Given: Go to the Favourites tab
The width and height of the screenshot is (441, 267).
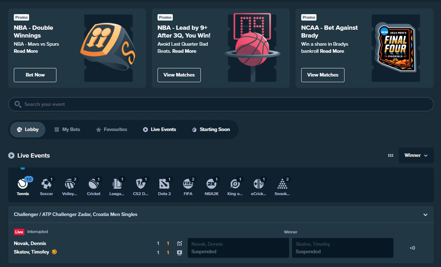Looking at the screenshot, I should pos(111,130).
